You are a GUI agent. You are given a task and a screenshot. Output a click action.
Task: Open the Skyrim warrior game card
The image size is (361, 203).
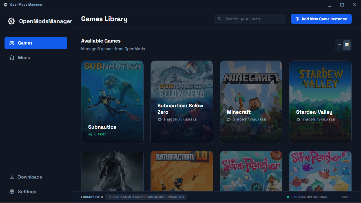pyautogui.click(x=112, y=171)
